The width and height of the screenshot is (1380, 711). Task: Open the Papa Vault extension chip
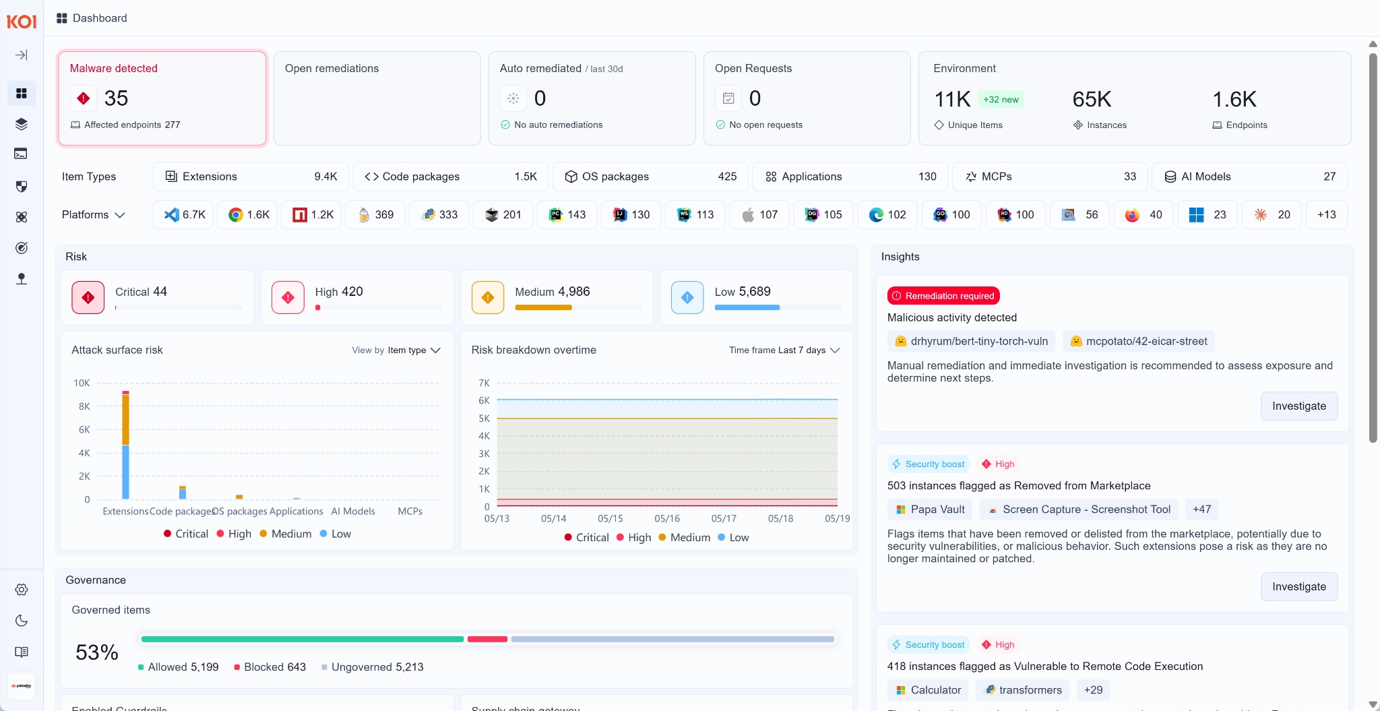point(931,509)
